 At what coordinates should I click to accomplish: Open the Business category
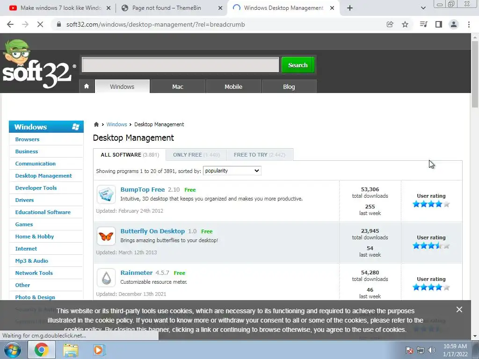coord(27,151)
